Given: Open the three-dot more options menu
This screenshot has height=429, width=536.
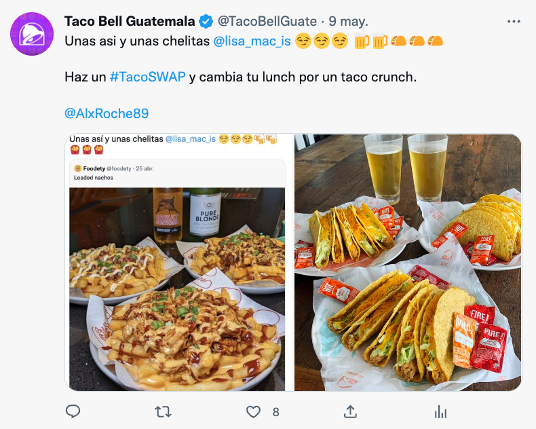Looking at the screenshot, I should point(514,22).
